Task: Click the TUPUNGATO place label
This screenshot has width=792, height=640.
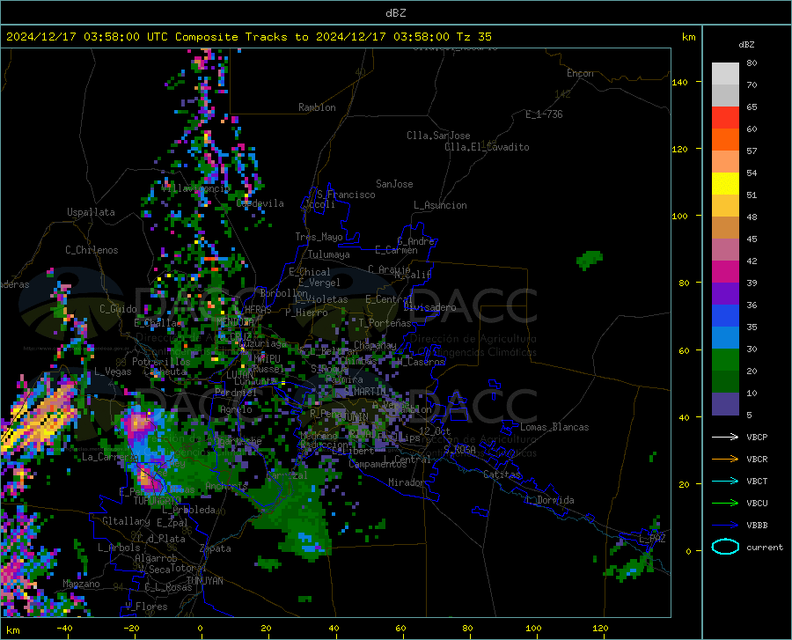Action: point(158,501)
